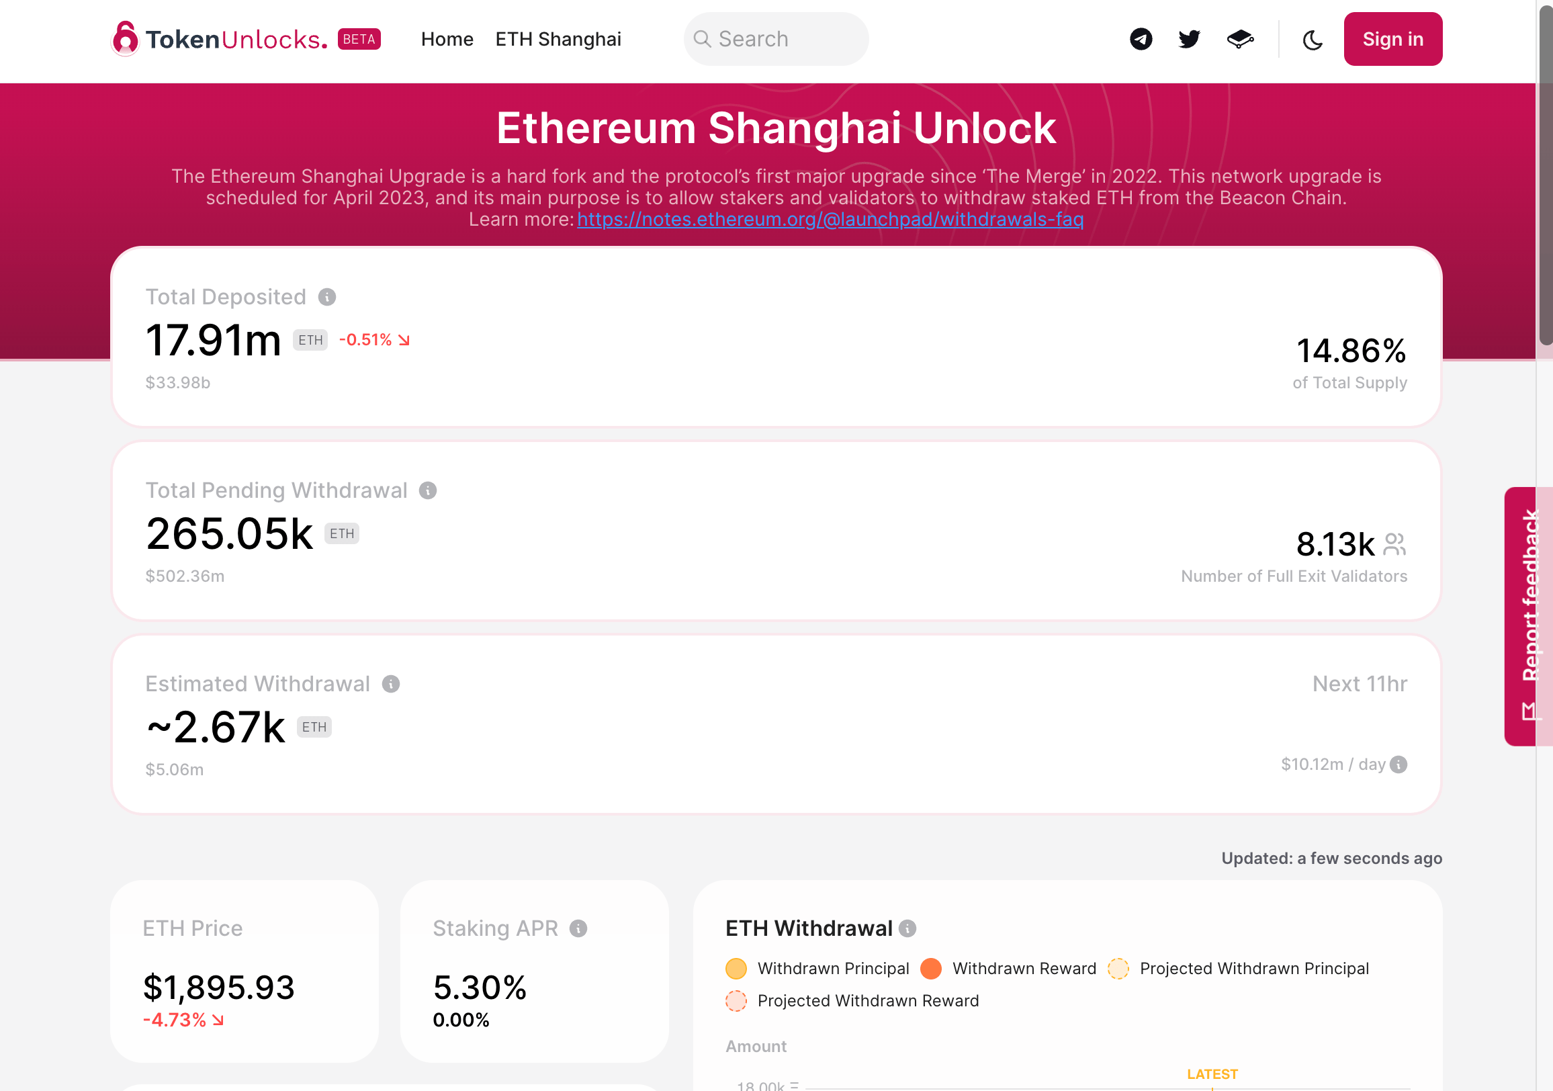Open the ETH Shanghai nav item
Image resolution: width=1553 pixels, height=1091 pixels.
pyautogui.click(x=558, y=39)
